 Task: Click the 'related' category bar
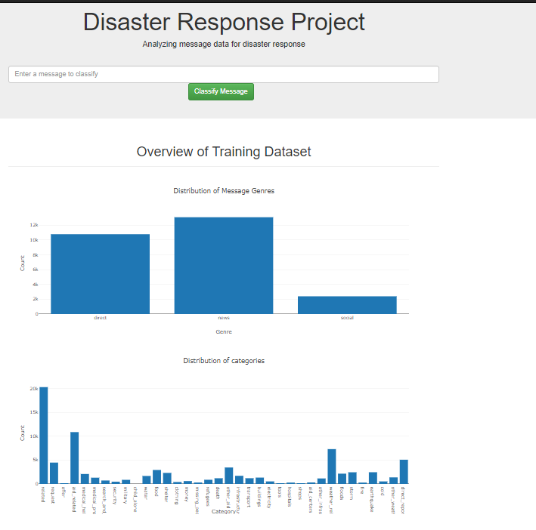coord(44,435)
